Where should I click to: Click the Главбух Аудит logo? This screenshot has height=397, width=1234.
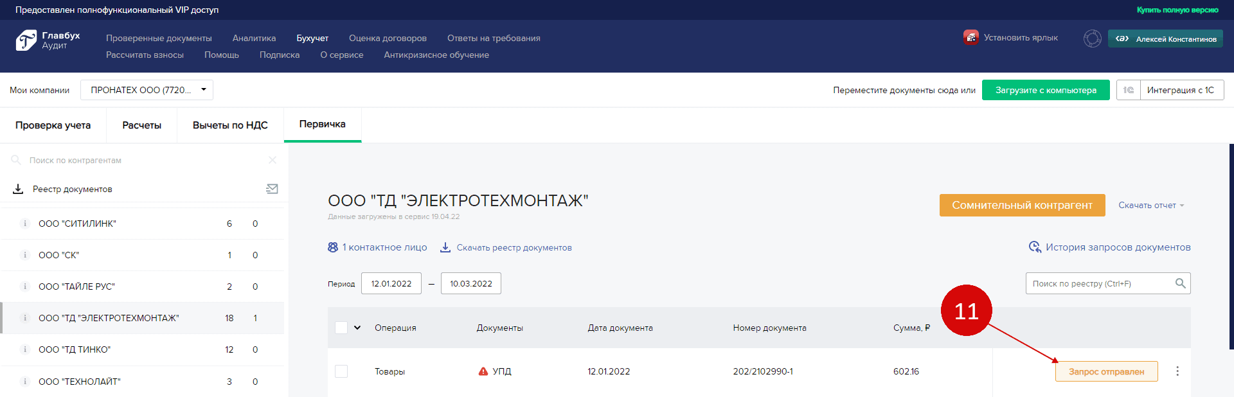pos(48,40)
